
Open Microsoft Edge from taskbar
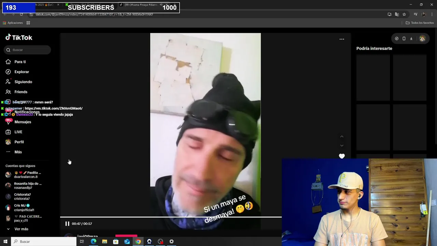pyautogui.click(x=93, y=242)
